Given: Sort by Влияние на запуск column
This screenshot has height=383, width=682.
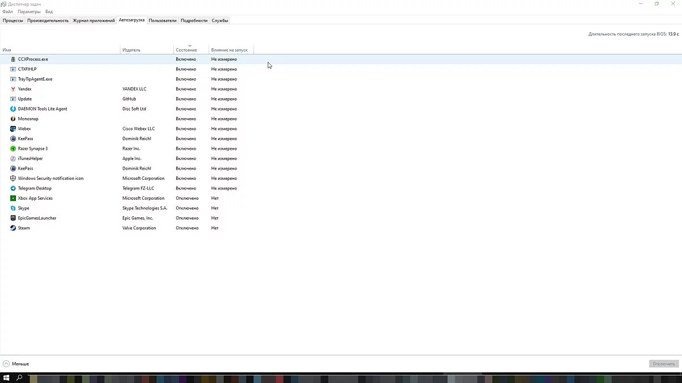Looking at the screenshot, I should pos(229,50).
